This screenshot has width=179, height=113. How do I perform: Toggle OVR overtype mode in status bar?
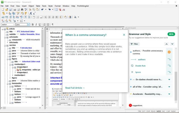click(148, 111)
